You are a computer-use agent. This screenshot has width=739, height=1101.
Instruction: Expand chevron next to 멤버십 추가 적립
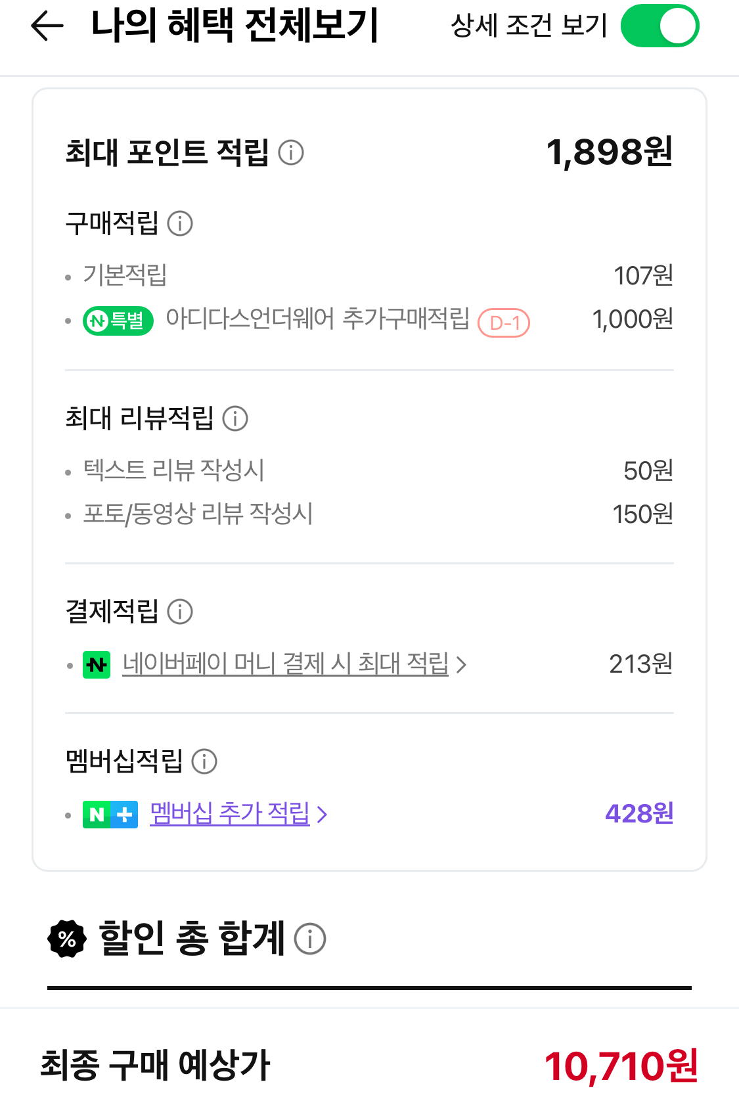(322, 815)
